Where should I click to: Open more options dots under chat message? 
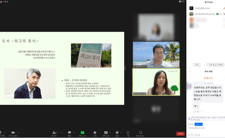click(x=201, y=112)
